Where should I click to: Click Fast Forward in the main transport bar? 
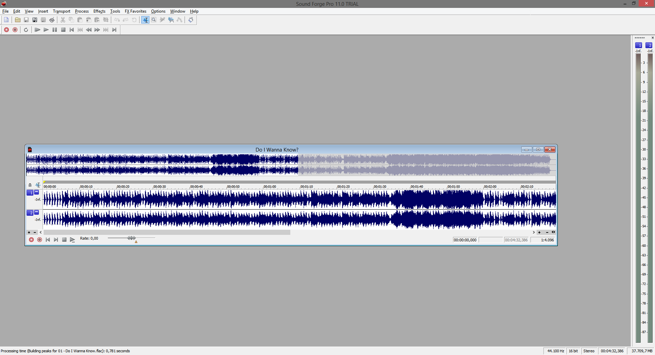(97, 30)
